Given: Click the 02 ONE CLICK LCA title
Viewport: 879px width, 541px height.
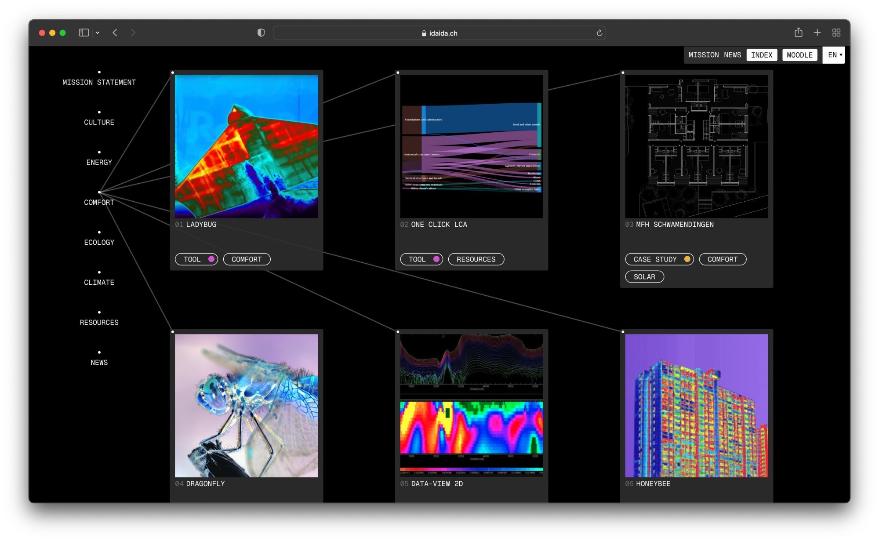Looking at the screenshot, I should (433, 225).
